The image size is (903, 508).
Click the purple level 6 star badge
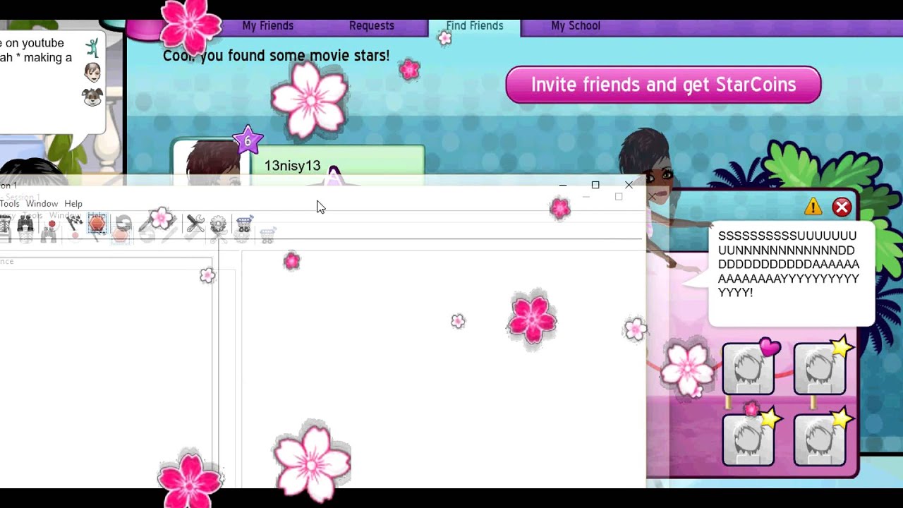(x=248, y=141)
